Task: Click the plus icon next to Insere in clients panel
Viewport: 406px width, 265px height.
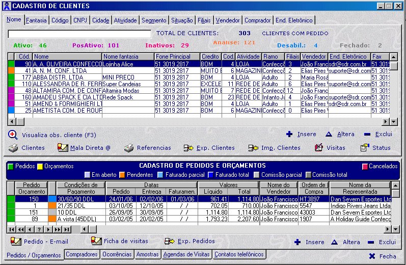Action: [x=289, y=134]
